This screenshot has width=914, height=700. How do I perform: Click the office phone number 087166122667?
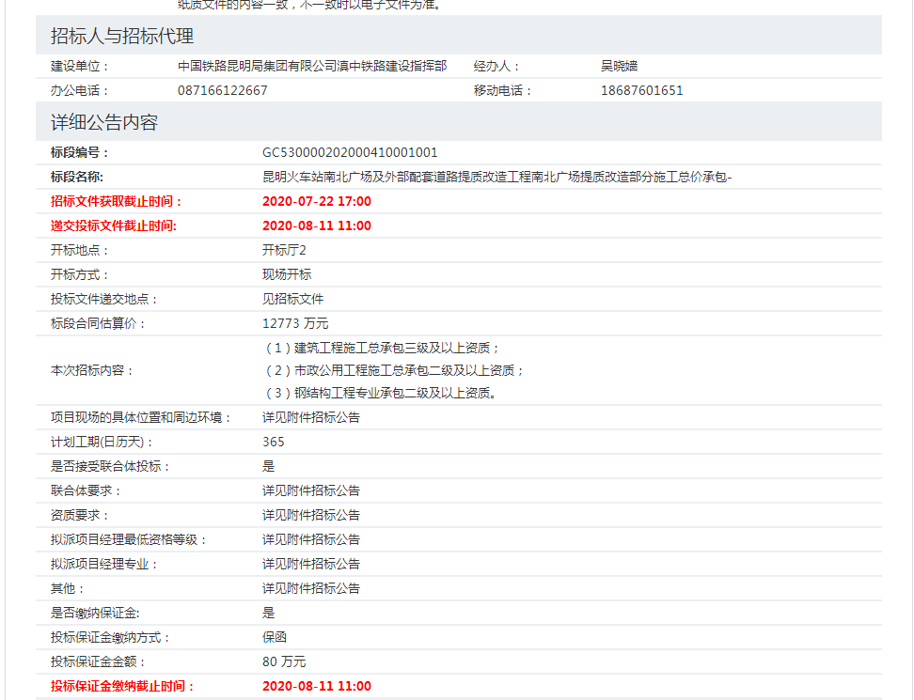click(x=222, y=90)
